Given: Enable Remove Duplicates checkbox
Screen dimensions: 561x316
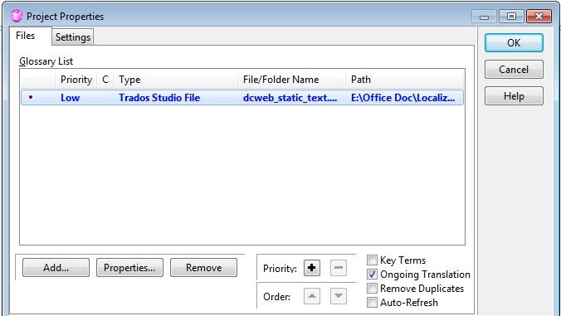Looking at the screenshot, I should coord(372,288).
